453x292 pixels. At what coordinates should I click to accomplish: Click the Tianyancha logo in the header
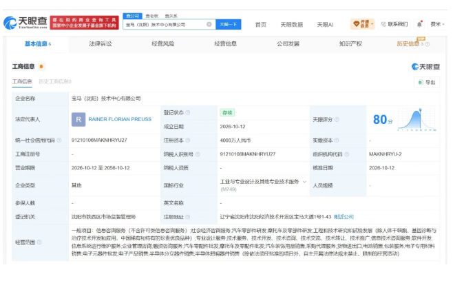[x=25, y=23]
